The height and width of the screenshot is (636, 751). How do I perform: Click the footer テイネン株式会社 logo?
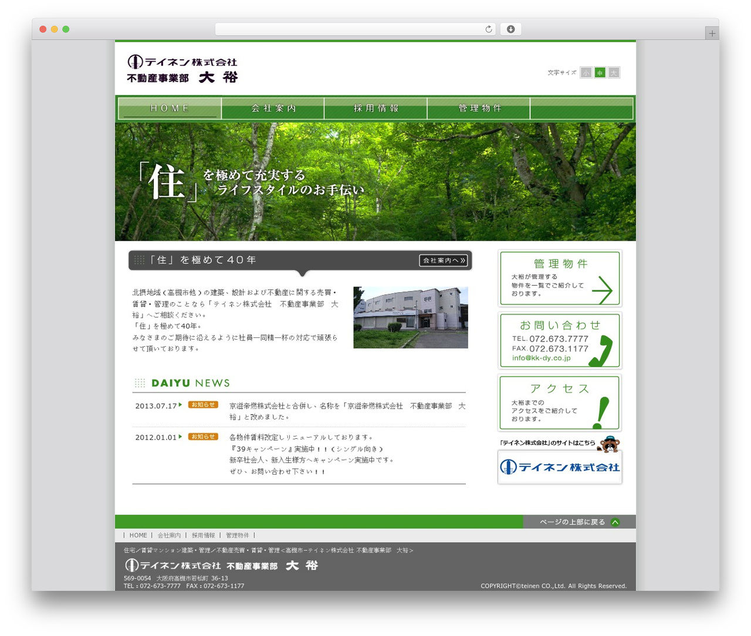(222, 566)
